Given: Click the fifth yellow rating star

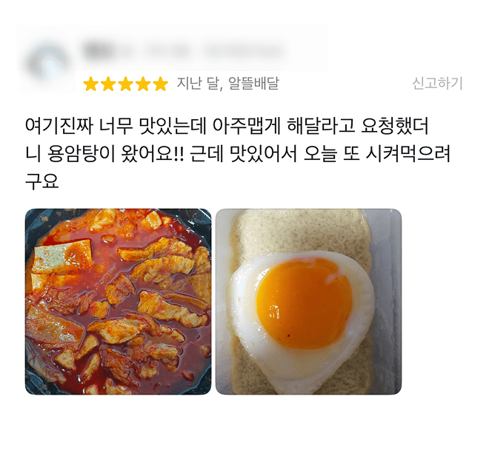Looking at the screenshot, I should (x=161, y=84).
